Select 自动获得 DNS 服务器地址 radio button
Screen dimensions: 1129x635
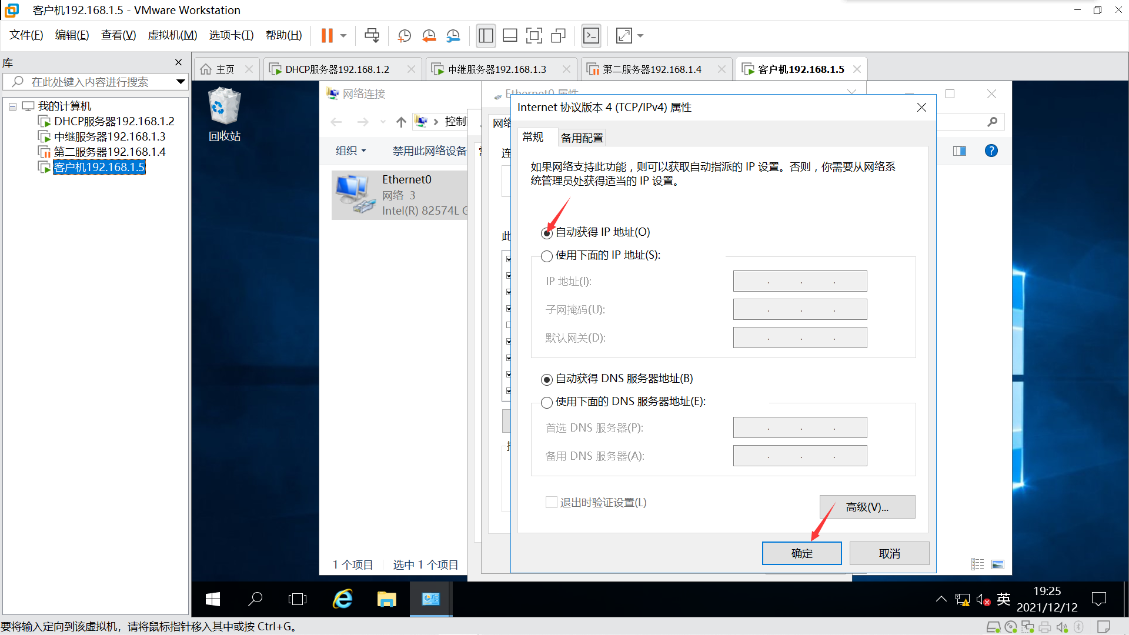click(547, 379)
